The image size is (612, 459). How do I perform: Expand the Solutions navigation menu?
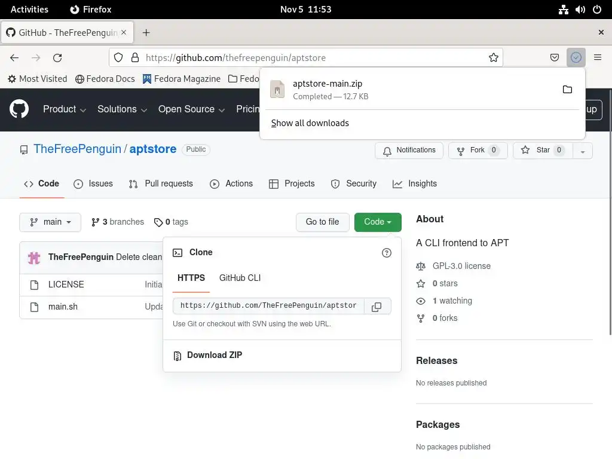122,109
